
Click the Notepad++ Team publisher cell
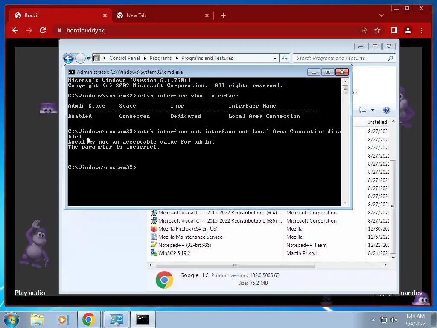tap(306, 245)
